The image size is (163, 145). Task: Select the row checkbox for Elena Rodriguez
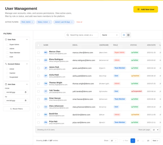point(38,60)
